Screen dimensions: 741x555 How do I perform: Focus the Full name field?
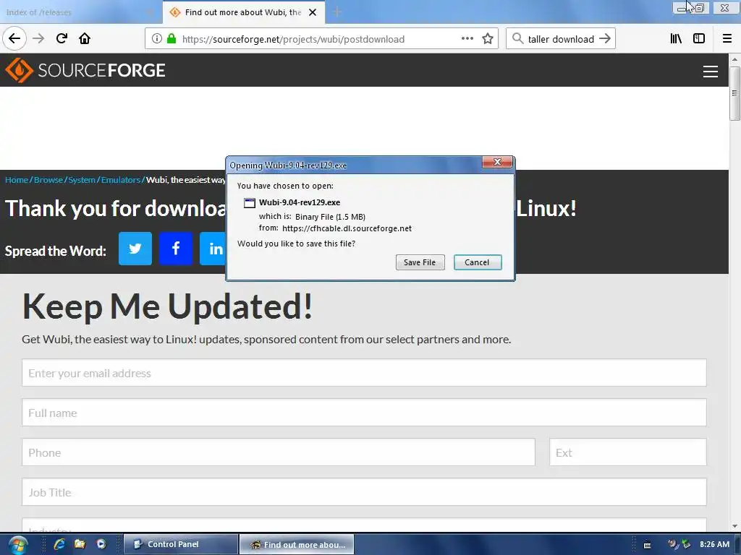pos(364,413)
